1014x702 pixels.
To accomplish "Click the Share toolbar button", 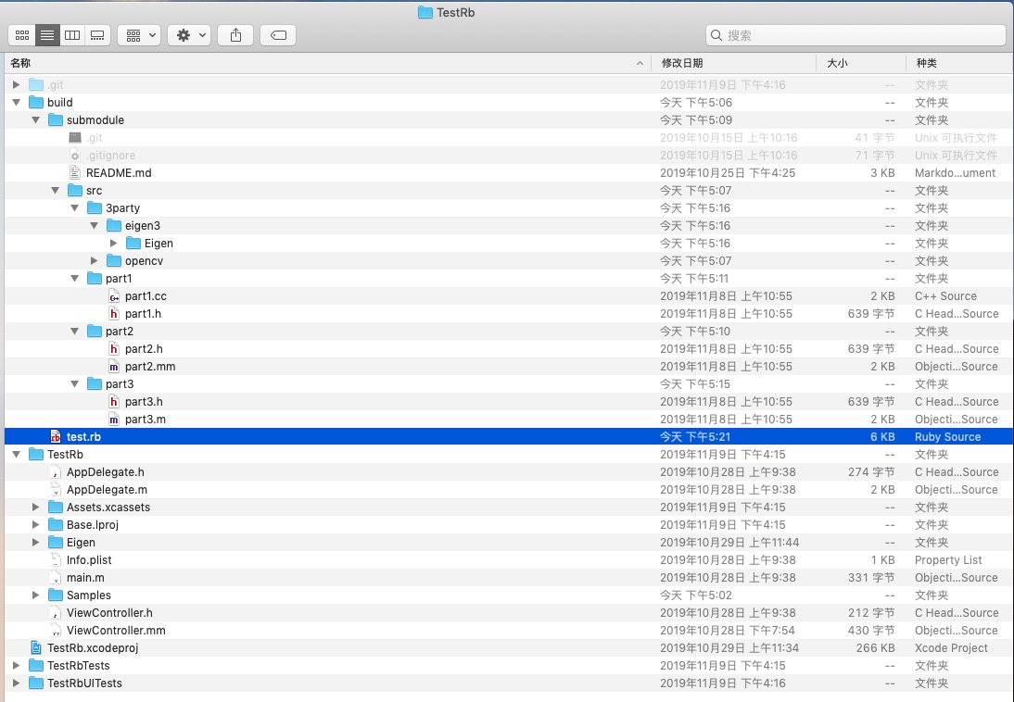I will pos(235,35).
